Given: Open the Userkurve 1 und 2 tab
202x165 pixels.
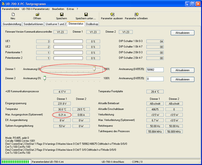Looking at the screenshot, I should (x=56, y=24).
